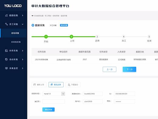Click step 2 上传 on progress bar
Viewport: 158px width, 119px height.
(x=71, y=37)
